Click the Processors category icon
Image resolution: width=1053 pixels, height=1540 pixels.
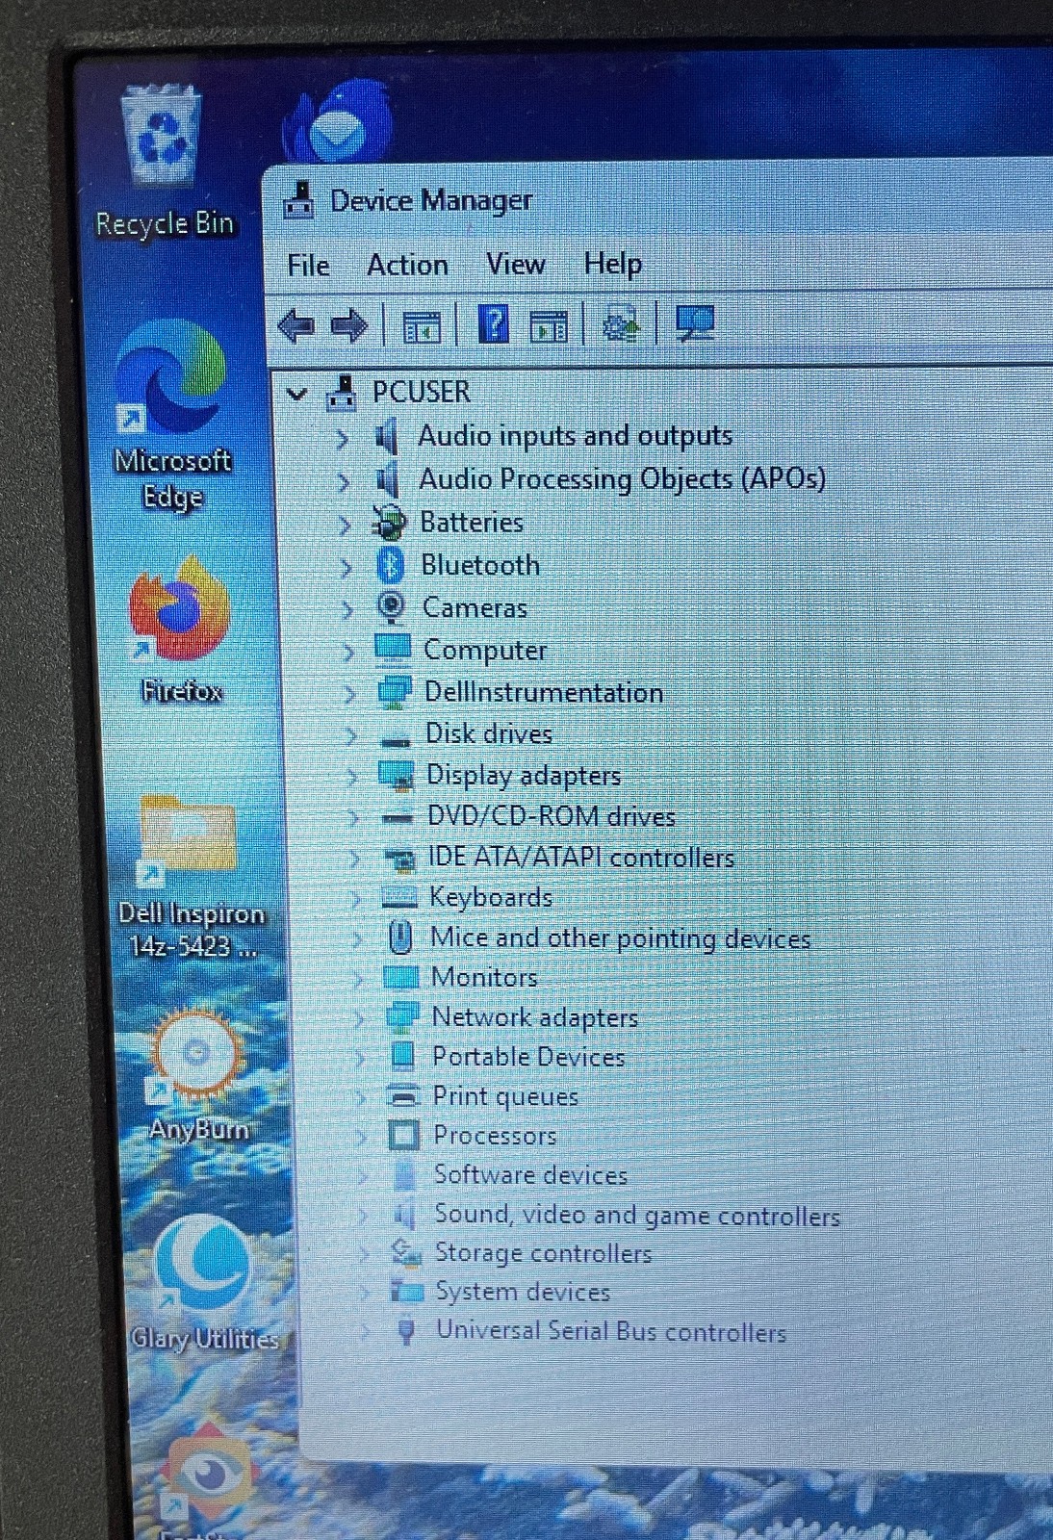(x=404, y=1136)
